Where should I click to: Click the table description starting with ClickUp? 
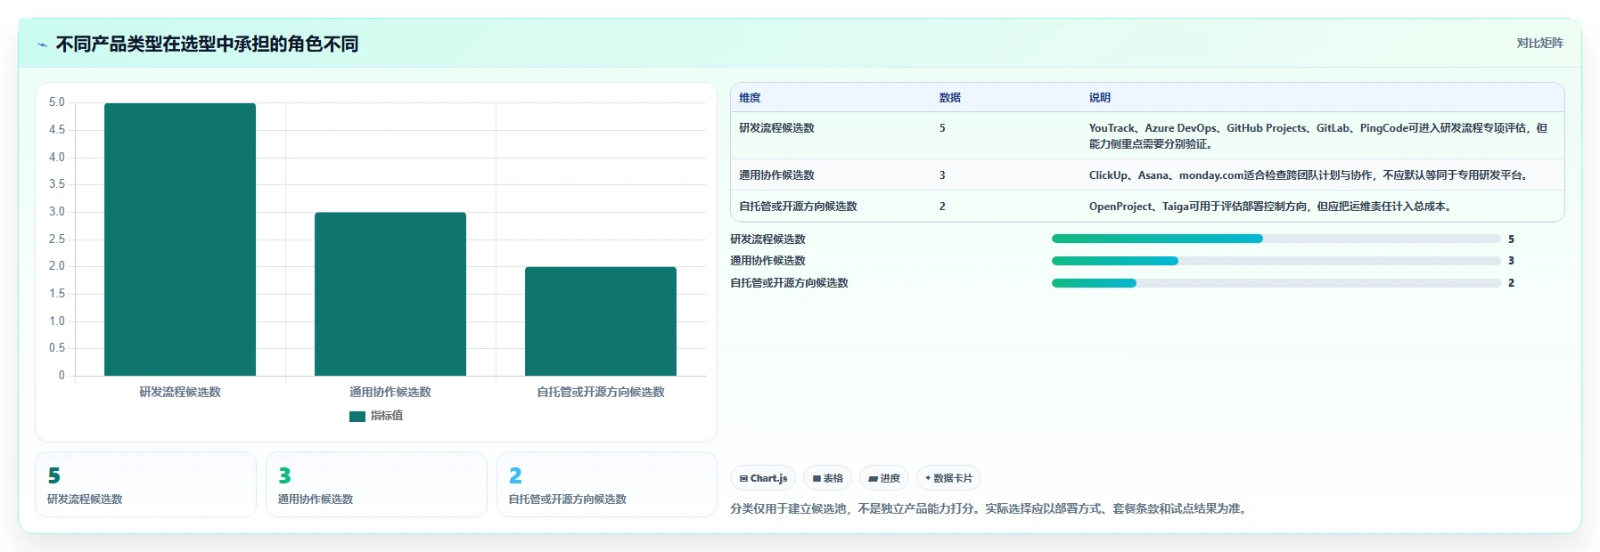tap(1311, 175)
